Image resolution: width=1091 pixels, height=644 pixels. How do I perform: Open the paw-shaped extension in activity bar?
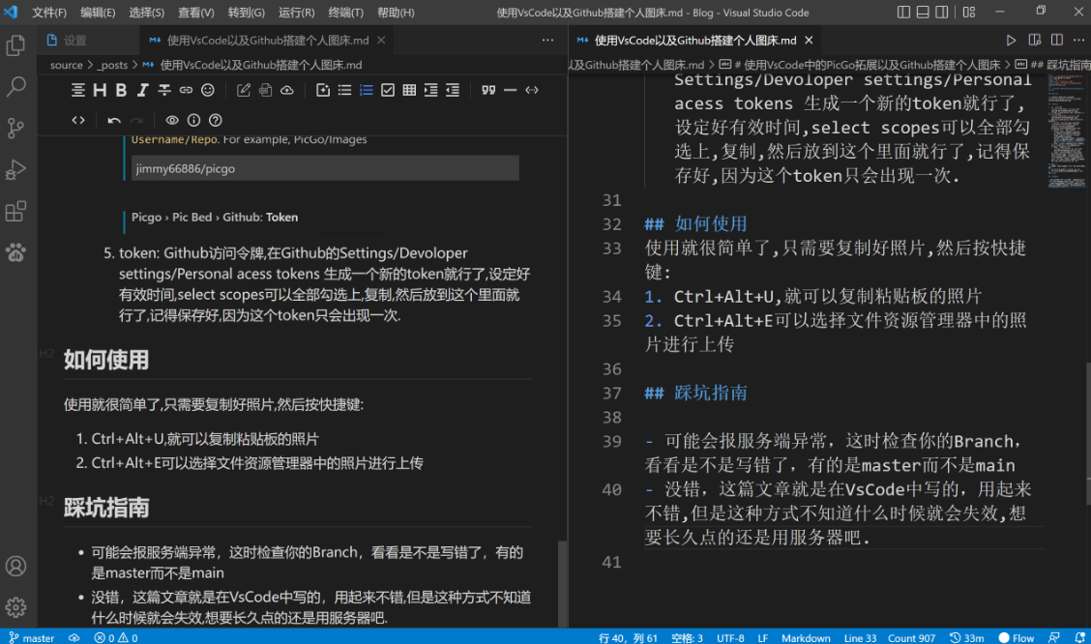pos(15,252)
